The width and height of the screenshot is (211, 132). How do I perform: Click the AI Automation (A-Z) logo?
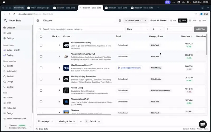pyautogui.click(x=66, y=102)
